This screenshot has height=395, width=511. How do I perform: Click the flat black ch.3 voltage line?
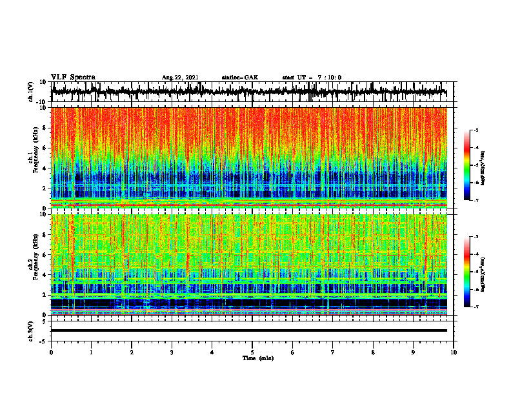pyautogui.click(x=248, y=330)
